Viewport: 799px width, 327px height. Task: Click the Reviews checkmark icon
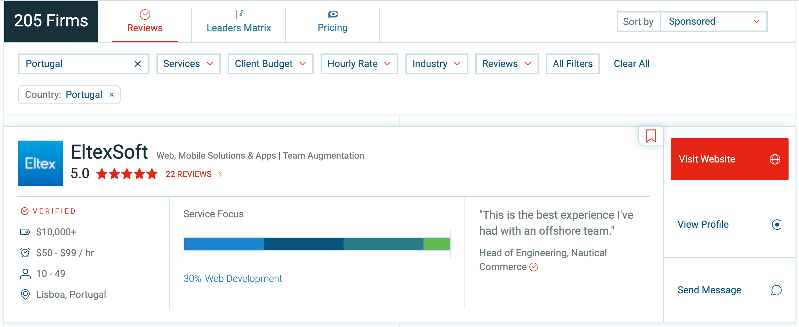145,14
